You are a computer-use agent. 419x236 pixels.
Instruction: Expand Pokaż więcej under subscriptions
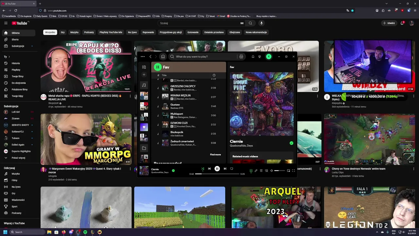pyautogui.click(x=18, y=158)
